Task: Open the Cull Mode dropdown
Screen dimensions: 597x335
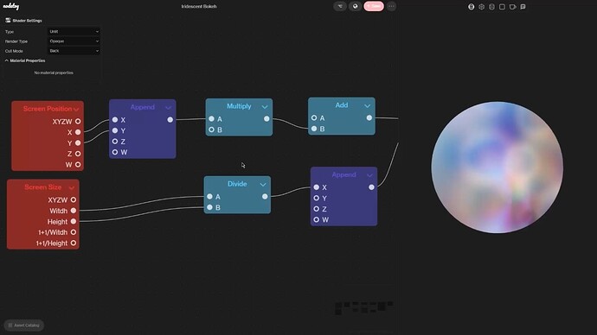Action: pos(74,51)
